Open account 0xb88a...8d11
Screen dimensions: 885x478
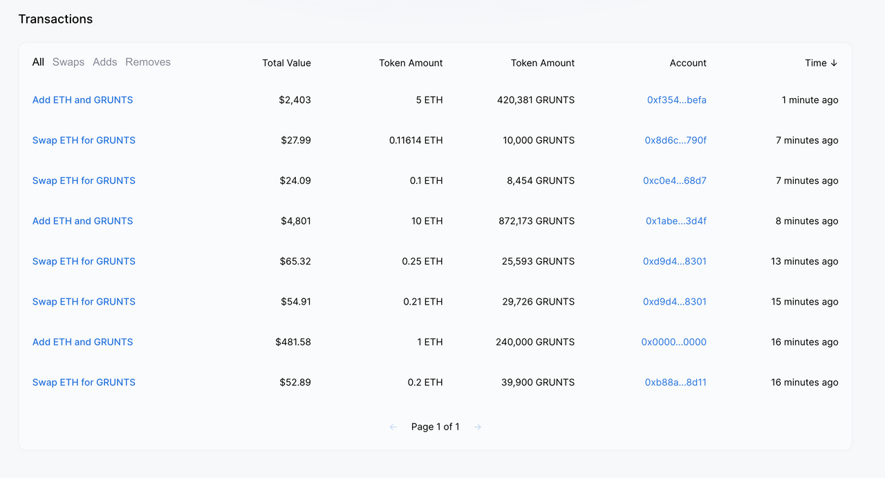[x=676, y=383]
